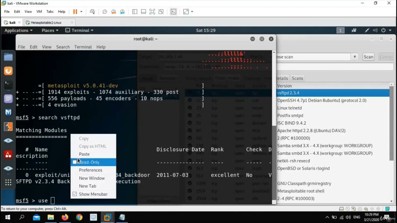The image size is (397, 223).
Task: Open the Terminal app menu in top bar
Action: [x=79, y=30]
